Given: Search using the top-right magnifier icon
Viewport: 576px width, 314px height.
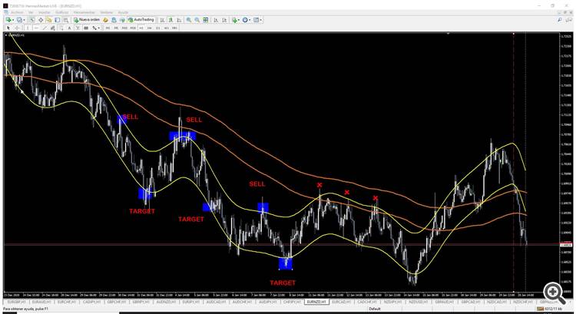Looking at the screenshot, I should (560, 20).
